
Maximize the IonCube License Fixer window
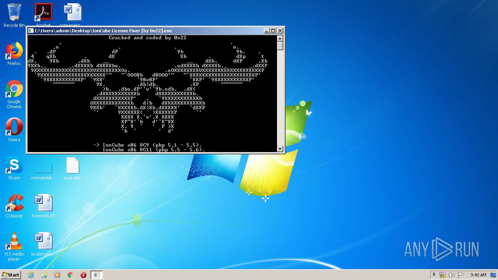273,31
